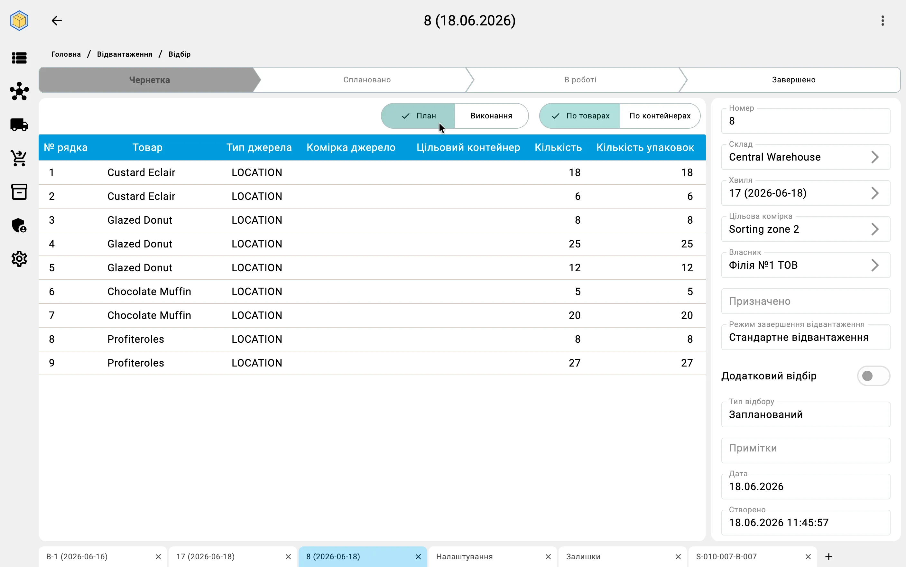The width and height of the screenshot is (906, 567).
Task: Set status to Сплановано stage
Action: (x=367, y=80)
